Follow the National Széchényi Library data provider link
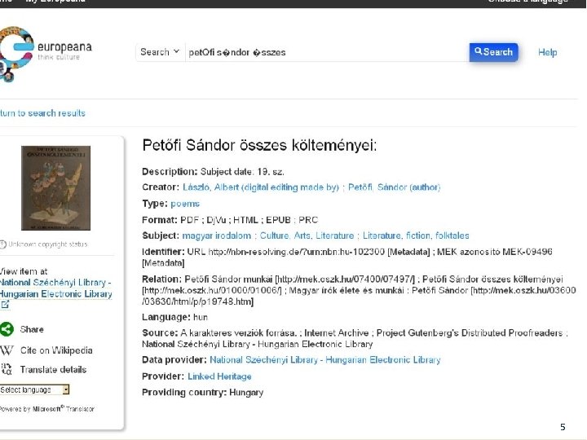587x440 pixels. [x=324, y=359]
